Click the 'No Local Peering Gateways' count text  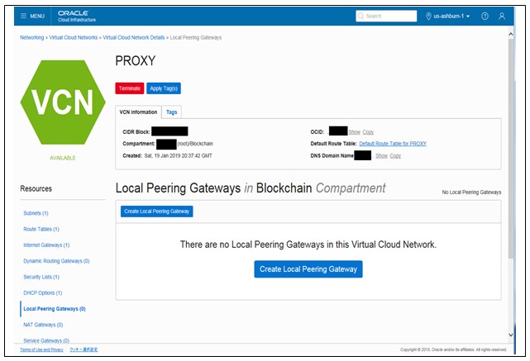[471, 192]
